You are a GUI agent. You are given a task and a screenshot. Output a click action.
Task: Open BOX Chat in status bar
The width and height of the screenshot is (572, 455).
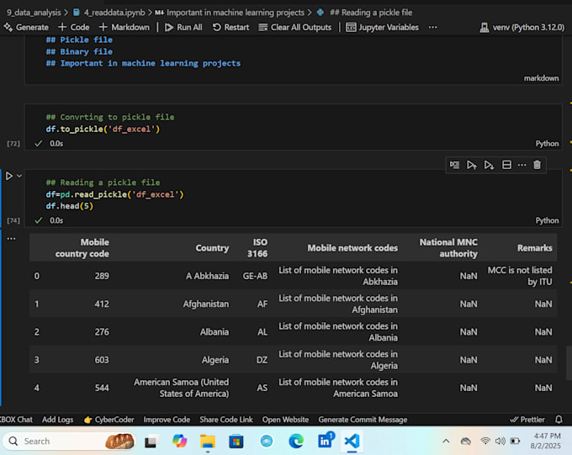16,420
